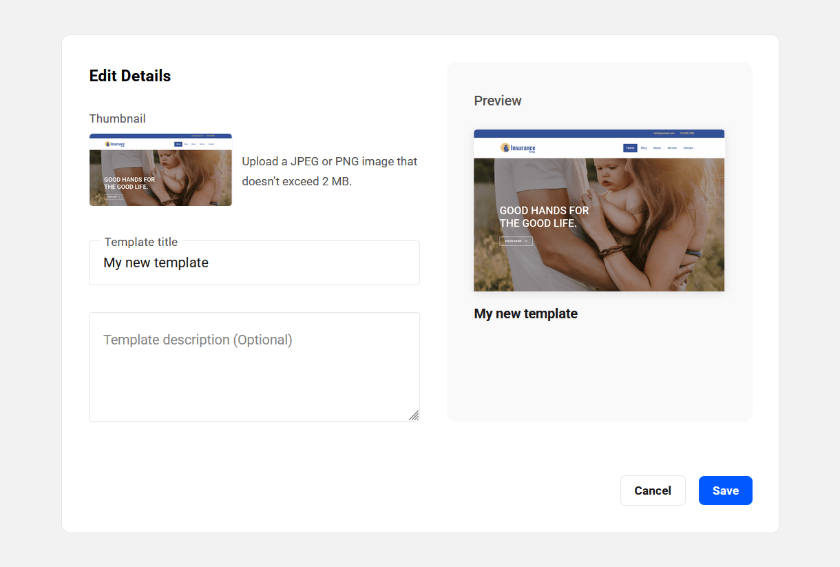Click the large preview template image
840x567 pixels.
pyautogui.click(x=599, y=210)
